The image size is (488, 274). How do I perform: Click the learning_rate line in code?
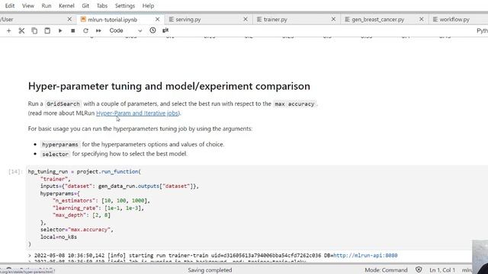click(x=98, y=208)
